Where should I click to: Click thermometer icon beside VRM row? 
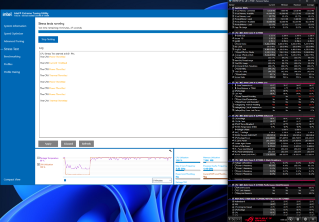point(233,204)
